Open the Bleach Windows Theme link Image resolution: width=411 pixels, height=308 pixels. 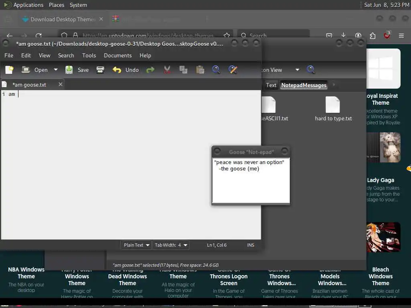point(380,276)
